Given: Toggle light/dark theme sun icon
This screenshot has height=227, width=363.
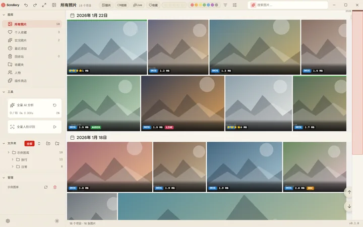Looking at the screenshot, I should pyautogui.click(x=57, y=221).
